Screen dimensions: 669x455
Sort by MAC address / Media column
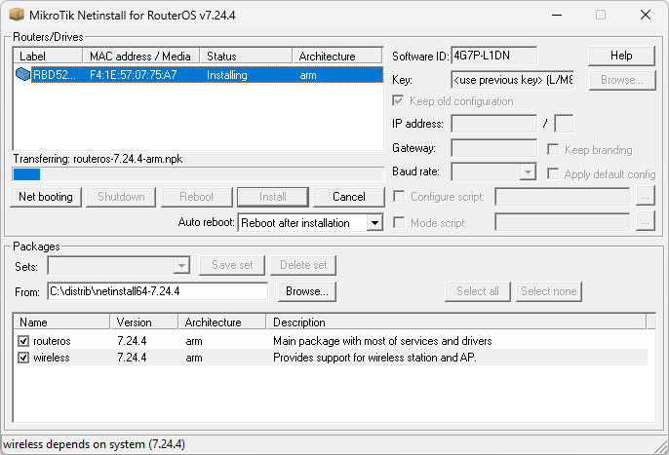pos(140,56)
